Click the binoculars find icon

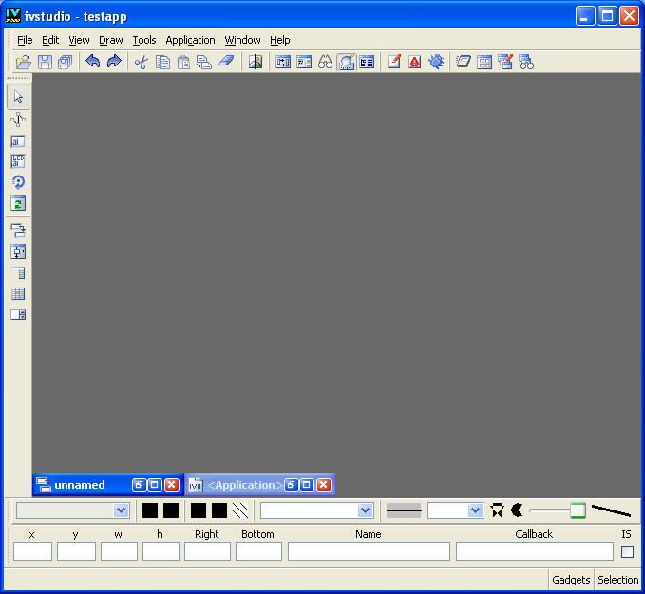tap(325, 62)
